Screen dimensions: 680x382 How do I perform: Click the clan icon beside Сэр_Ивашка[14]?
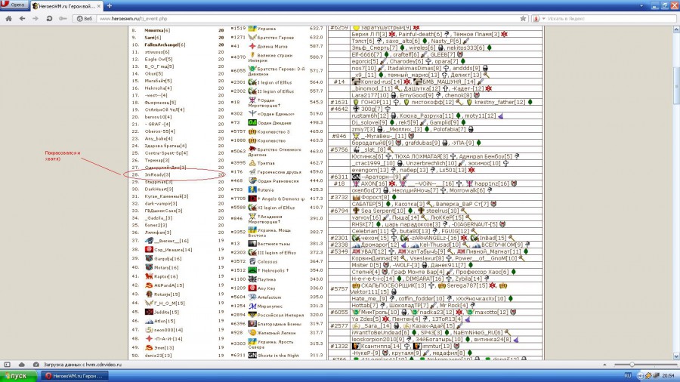[149, 249]
